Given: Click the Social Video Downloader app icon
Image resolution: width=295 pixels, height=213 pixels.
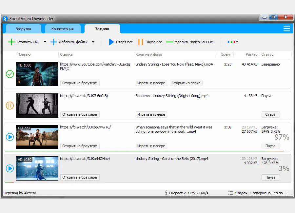Looking at the screenshot, I should [5, 18].
